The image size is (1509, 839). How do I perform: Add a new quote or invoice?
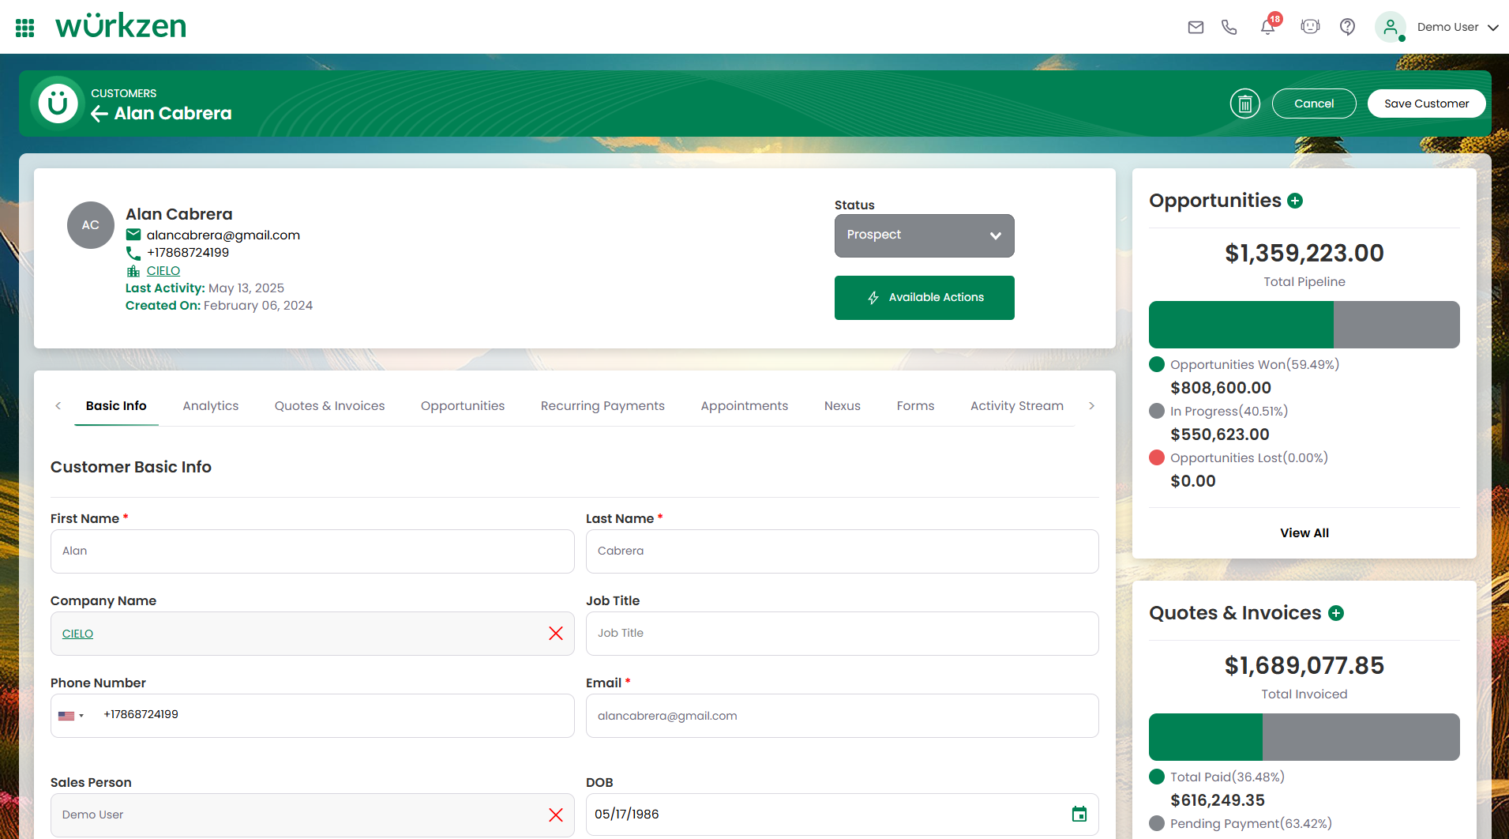(x=1336, y=613)
